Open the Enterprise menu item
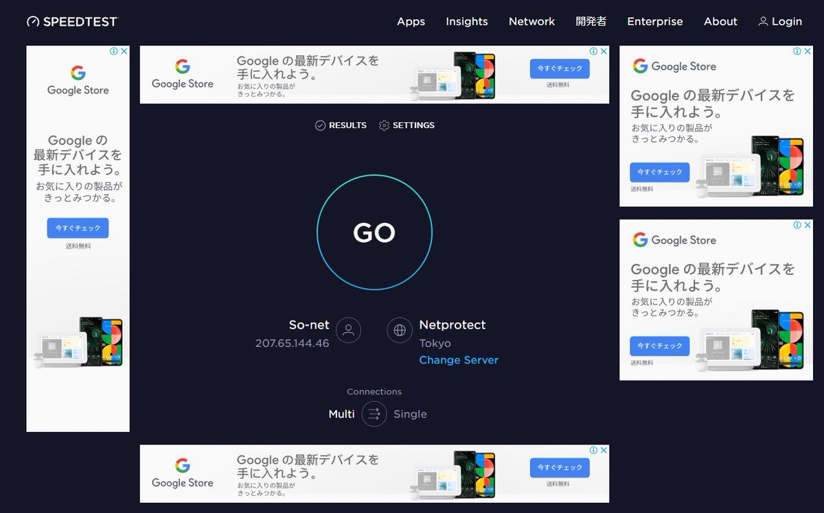The image size is (824, 513). (x=655, y=21)
